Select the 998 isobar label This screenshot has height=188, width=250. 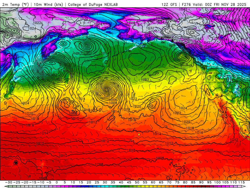[x=59, y=79]
